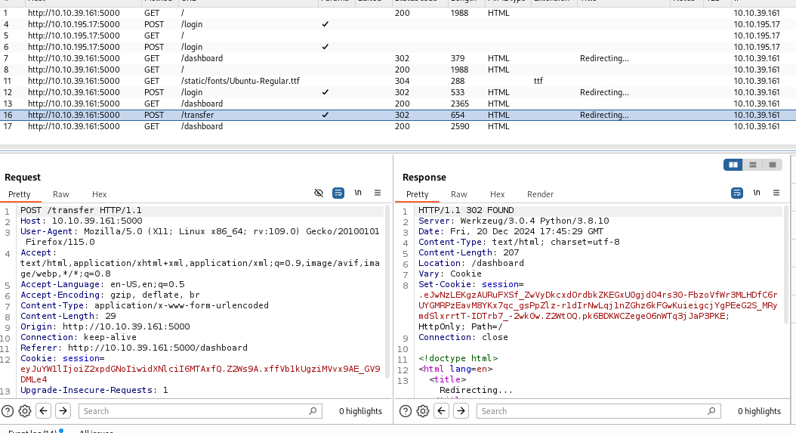Image resolution: width=796 pixels, height=433 pixels.
Task: Toggle show newline characters in Response
Action: pos(757,193)
